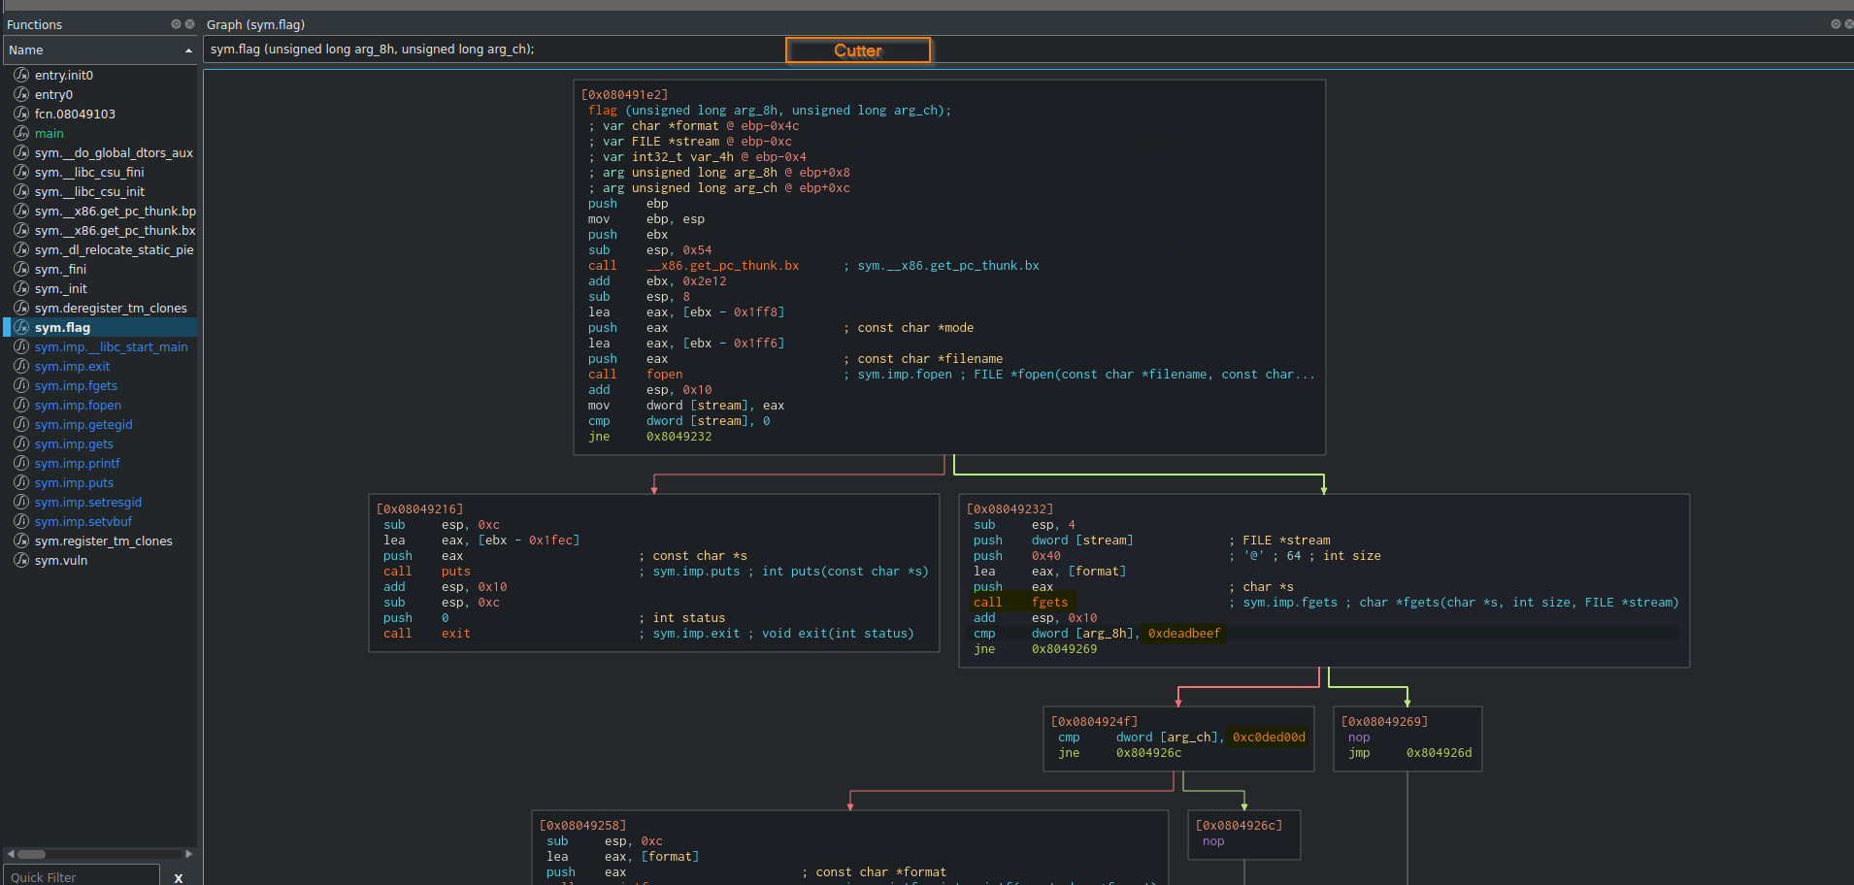
Task: Click the 'jne 0x8049232' instruction in the first block
Action: point(650,437)
